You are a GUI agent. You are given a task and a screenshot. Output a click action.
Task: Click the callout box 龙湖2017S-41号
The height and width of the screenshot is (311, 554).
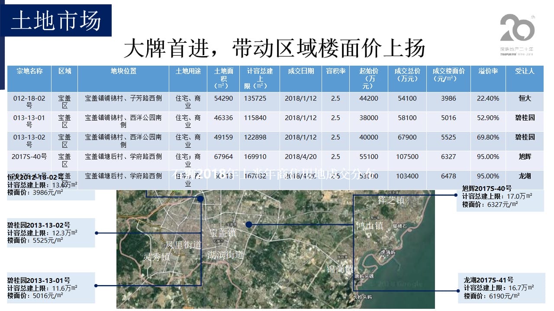click(501, 288)
